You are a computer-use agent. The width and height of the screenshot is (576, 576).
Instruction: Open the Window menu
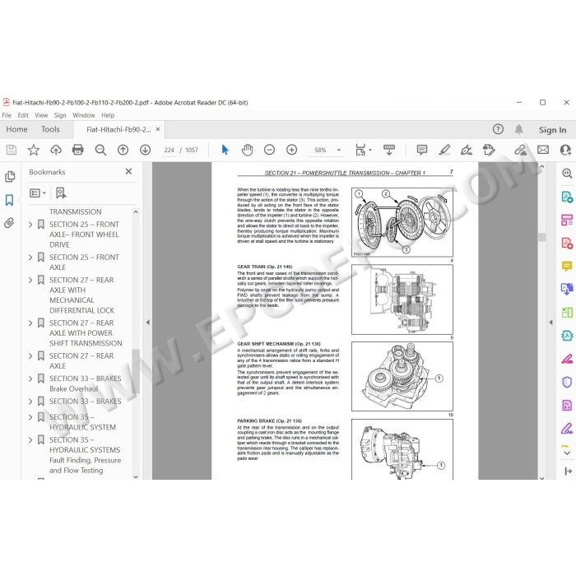coord(84,115)
